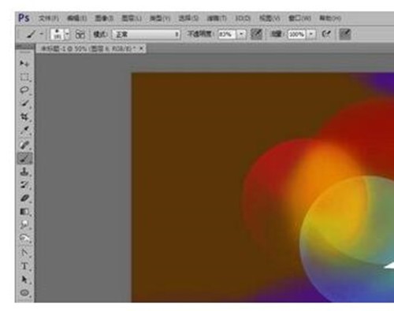394x311 pixels.
Task: Select the Crop tool
Action: pos(24,117)
